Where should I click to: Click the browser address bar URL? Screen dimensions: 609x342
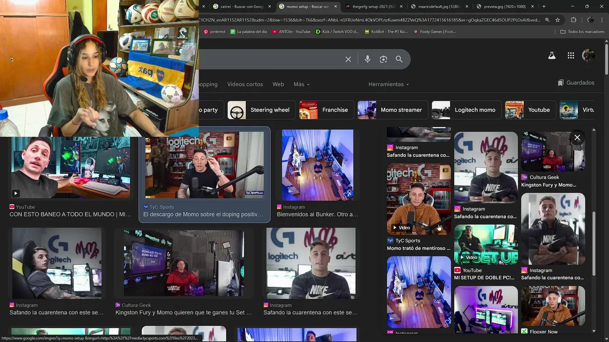click(x=370, y=20)
